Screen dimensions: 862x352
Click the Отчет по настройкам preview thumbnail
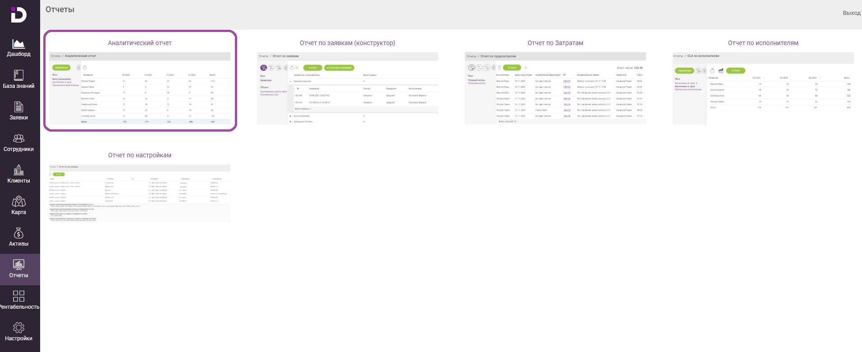click(140, 193)
